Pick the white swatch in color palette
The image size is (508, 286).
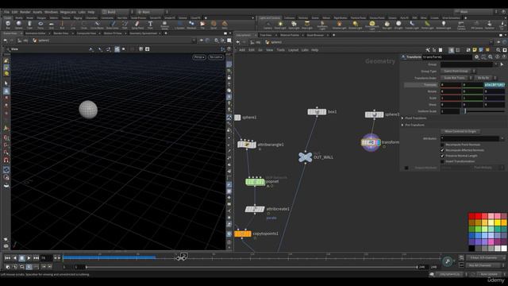[x=503, y=248]
